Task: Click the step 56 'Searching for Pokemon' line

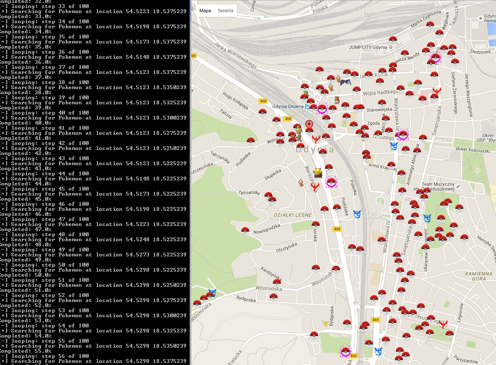Action: [x=93, y=361]
